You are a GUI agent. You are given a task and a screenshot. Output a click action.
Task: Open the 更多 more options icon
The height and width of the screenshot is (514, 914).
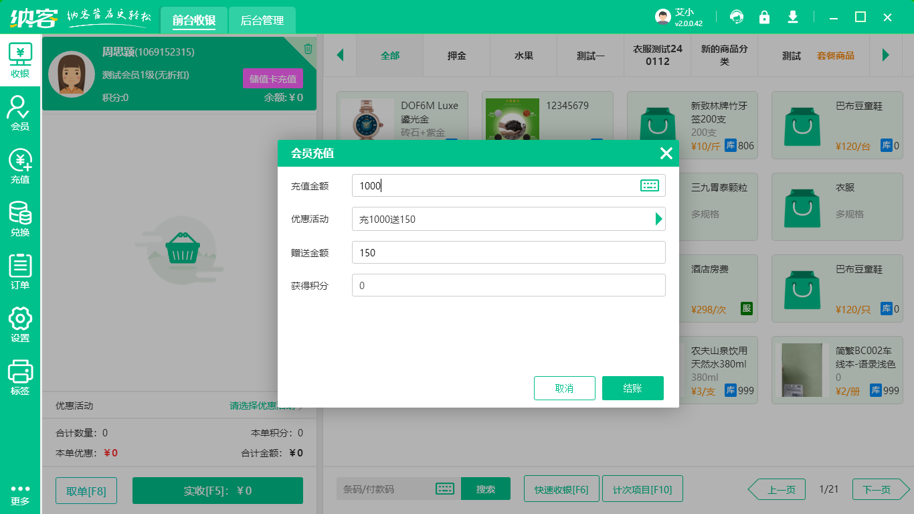20,495
